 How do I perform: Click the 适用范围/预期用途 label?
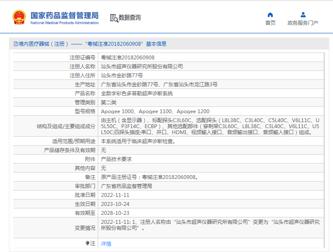tap(74, 141)
